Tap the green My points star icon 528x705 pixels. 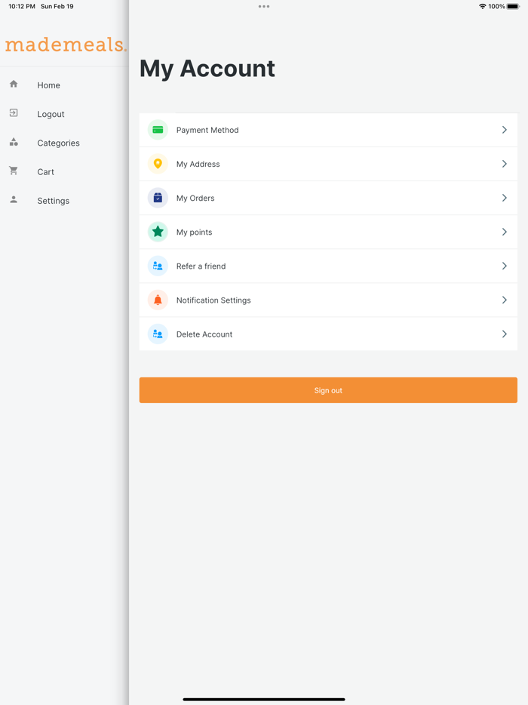click(158, 232)
